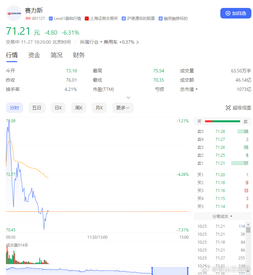Click the 成交量 value 63.50万手
This screenshot has height=275, width=253.
pos(241,71)
